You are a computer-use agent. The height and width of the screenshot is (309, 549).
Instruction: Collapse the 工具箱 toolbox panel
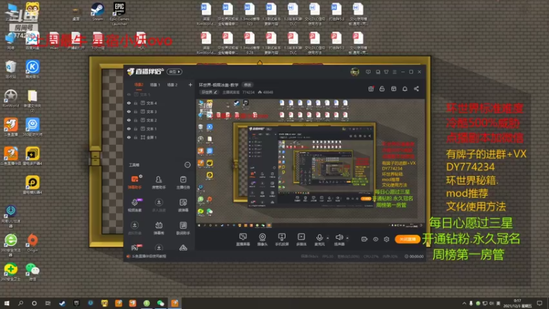(x=187, y=165)
